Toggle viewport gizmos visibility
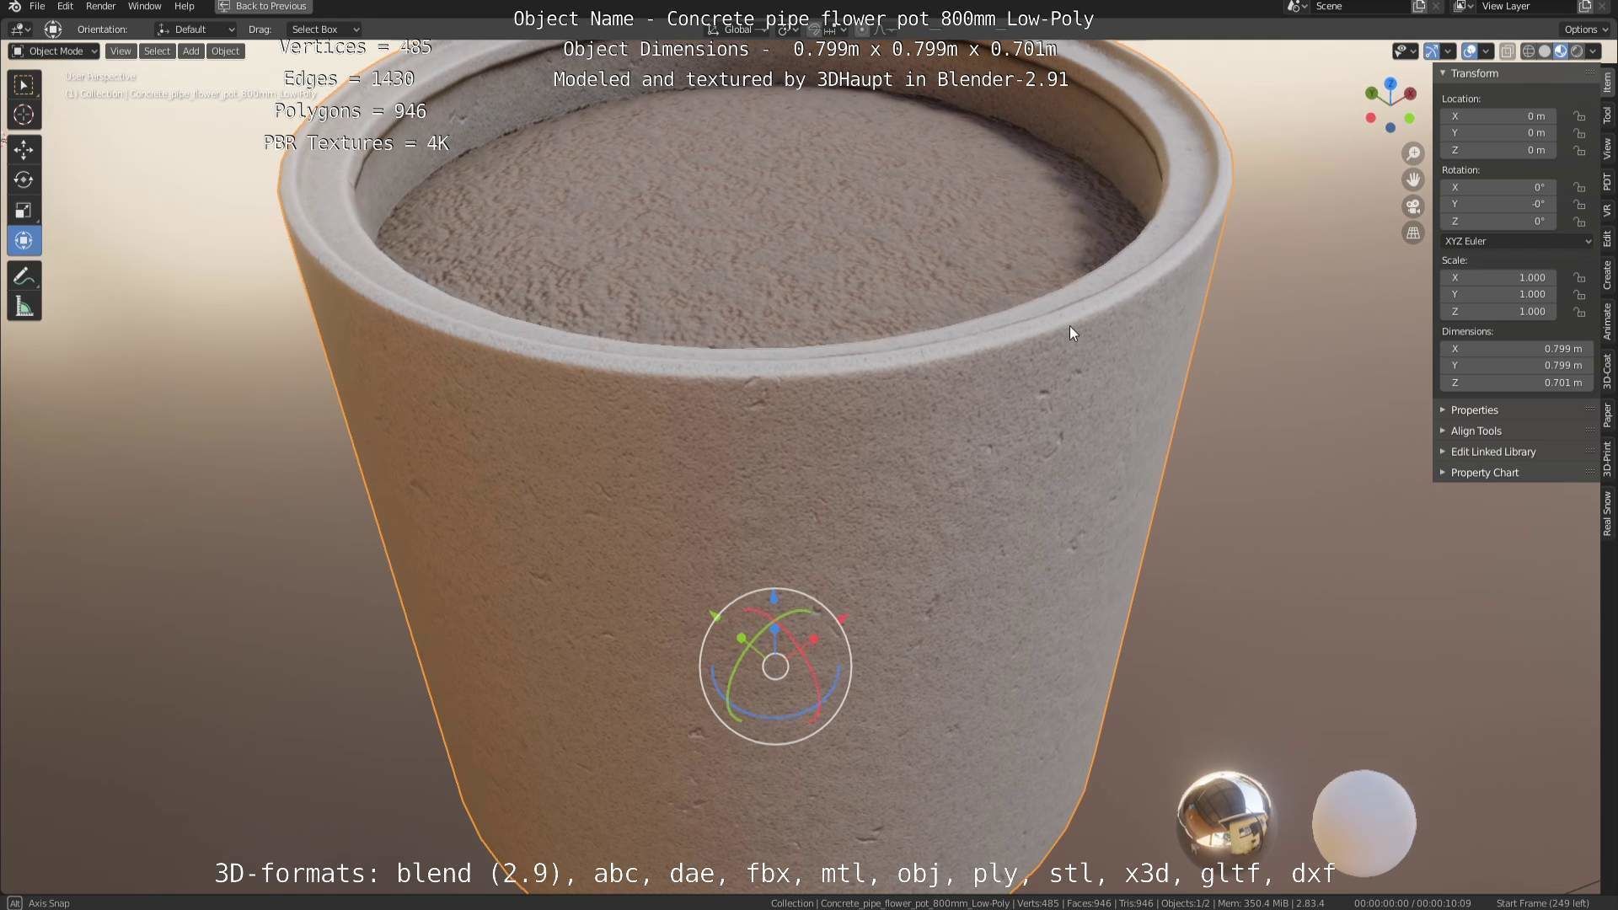This screenshot has height=910, width=1618. click(x=1431, y=51)
